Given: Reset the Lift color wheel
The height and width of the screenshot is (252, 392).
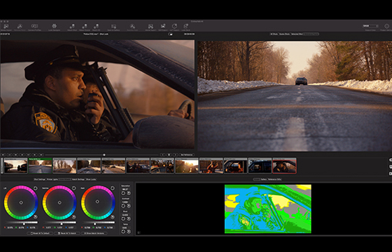Looking at the screenshot, I should point(35,188).
